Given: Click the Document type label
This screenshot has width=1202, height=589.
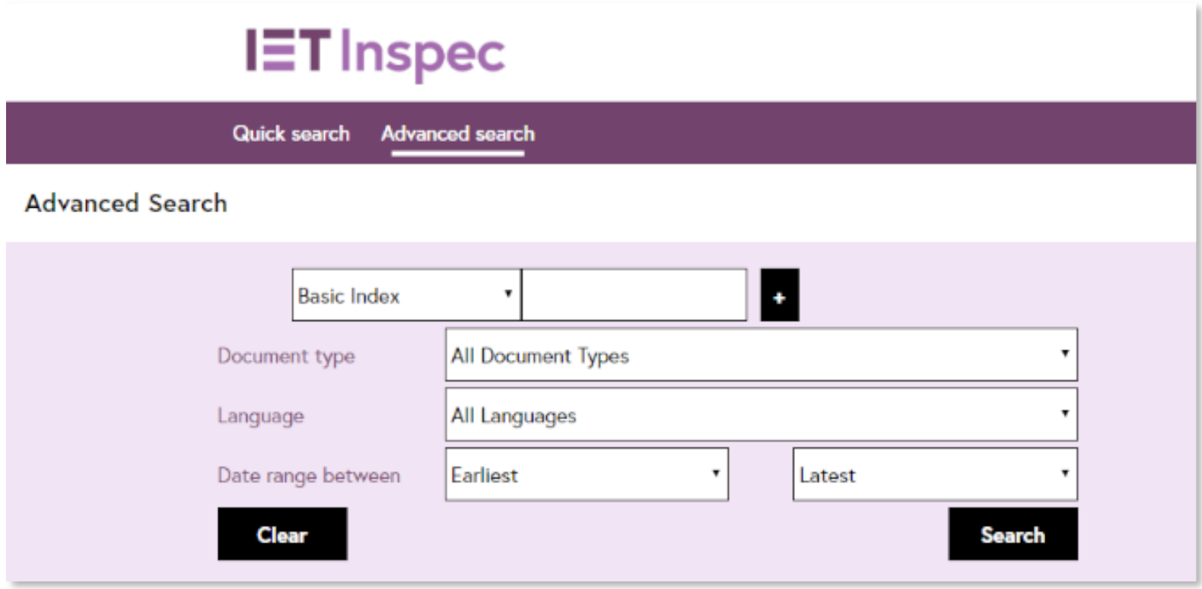Looking at the screenshot, I should [286, 356].
